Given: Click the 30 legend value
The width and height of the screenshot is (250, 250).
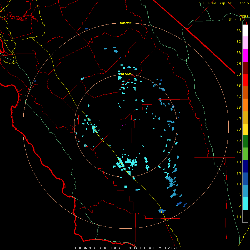Looking at the screenshot, I should (x=239, y=129).
